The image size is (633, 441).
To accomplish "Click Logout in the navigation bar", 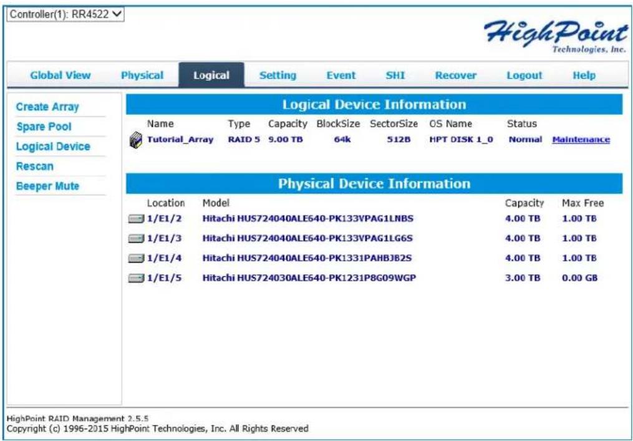I will click(x=524, y=75).
